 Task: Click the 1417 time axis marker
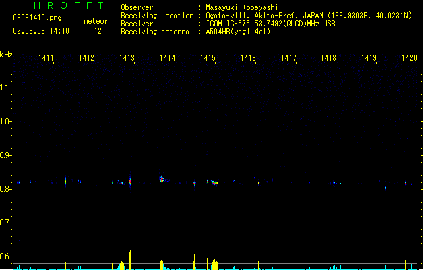pos(289,58)
